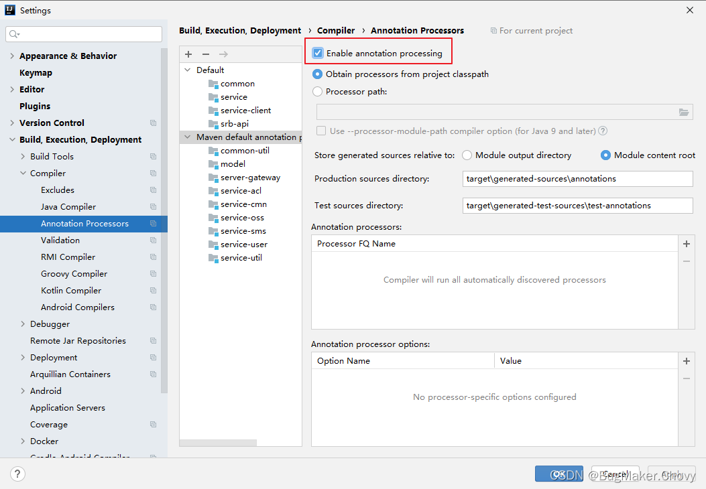
Task: Click the Apply button
Action: pos(671,474)
